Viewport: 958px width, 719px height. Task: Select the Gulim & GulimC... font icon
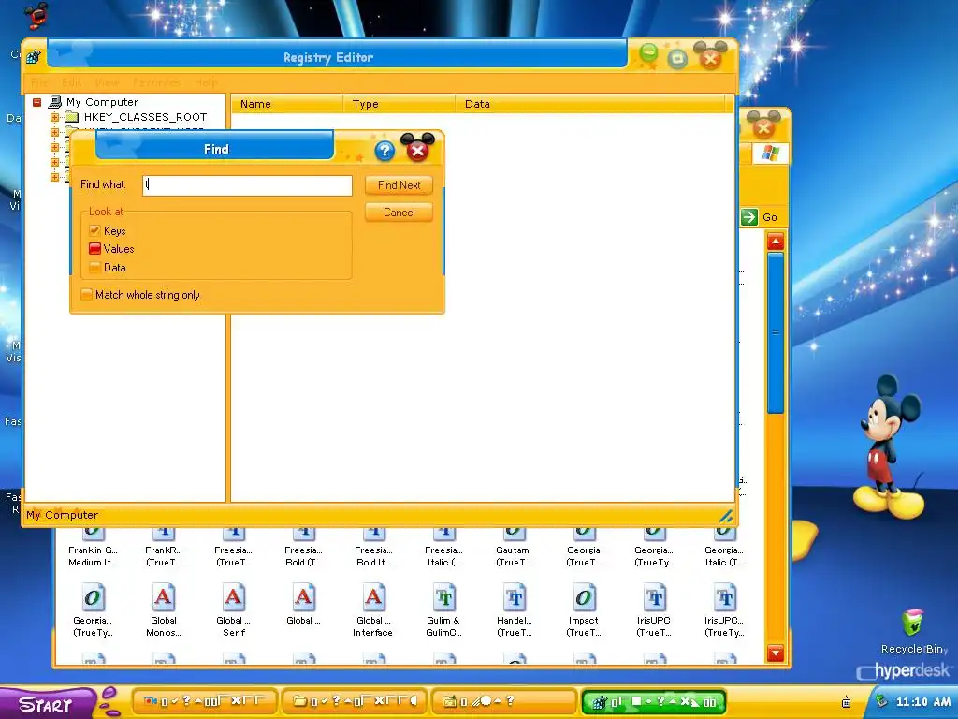(444, 597)
